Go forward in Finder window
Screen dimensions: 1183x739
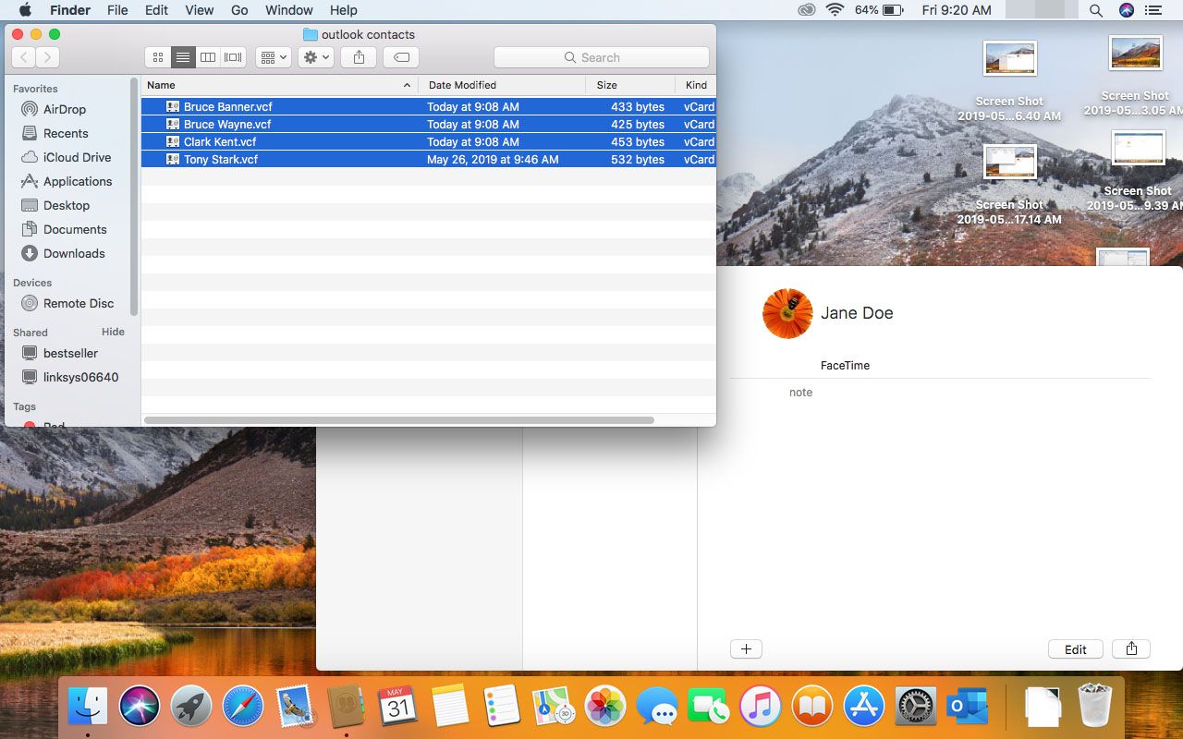(x=47, y=57)
